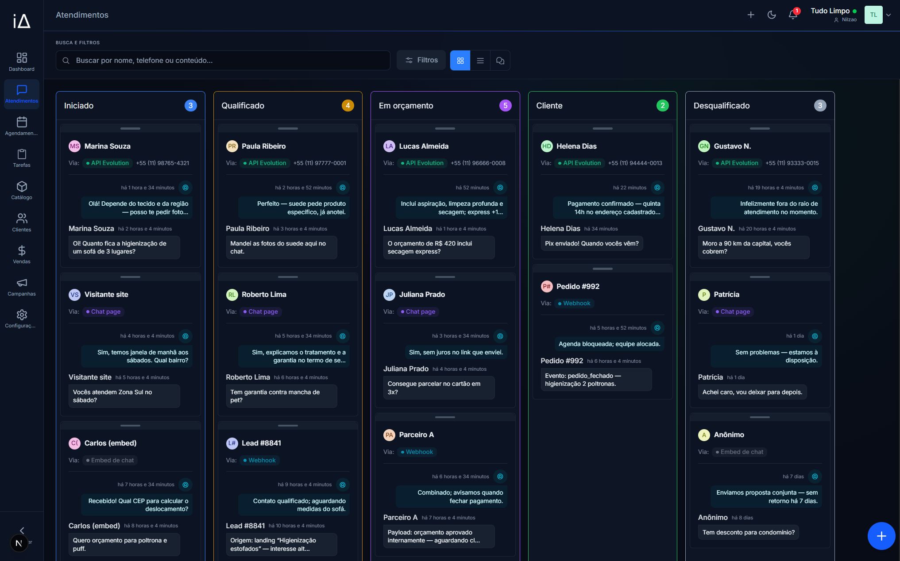The width and height of the screenshot is (900, 561).
Task: Open Campanhas megaphone in sidebar
Action: [22, 287]
